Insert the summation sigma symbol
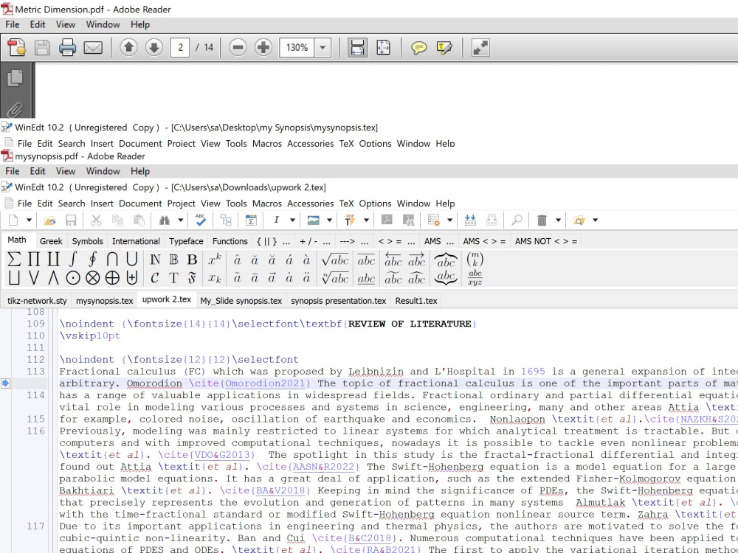This screenshot has width=738, height=553. 14,259
